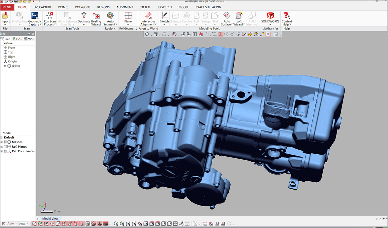
Task: Click the Import file icon
Action: (5, 16)
